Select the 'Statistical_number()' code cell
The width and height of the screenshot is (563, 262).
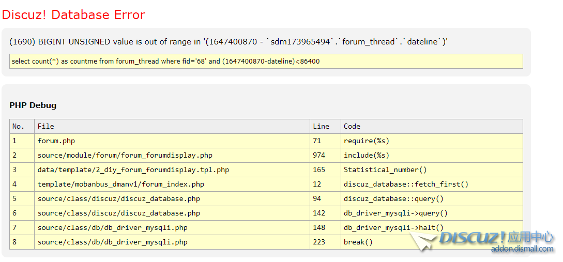point(432,170)
